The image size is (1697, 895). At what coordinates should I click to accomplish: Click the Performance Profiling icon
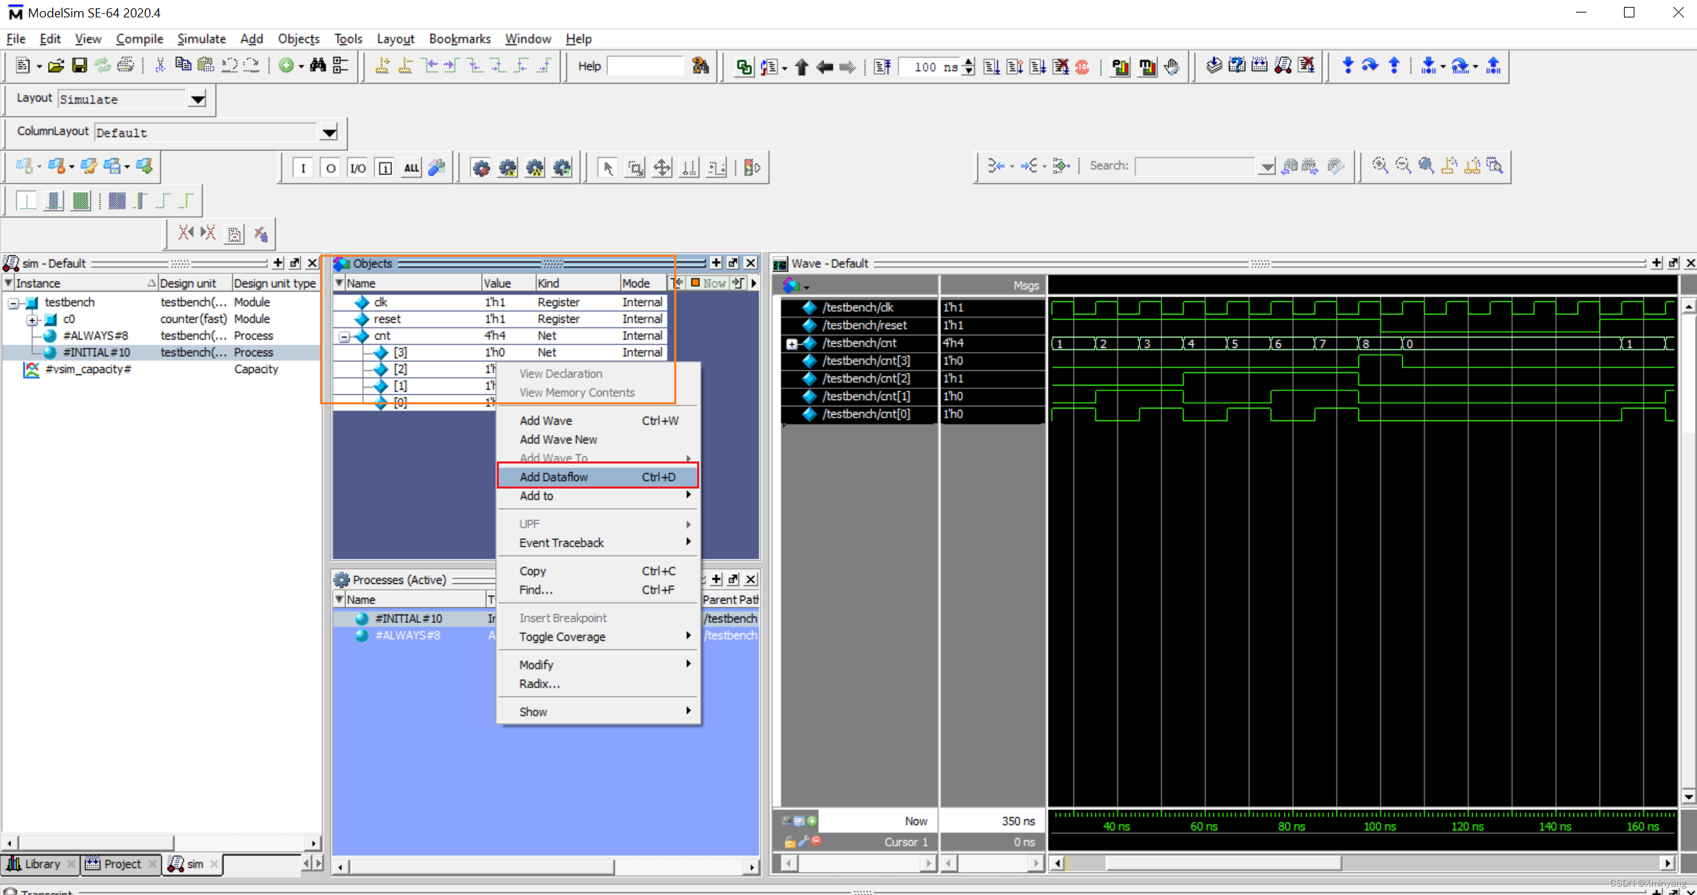click(x=1120, y=67)
